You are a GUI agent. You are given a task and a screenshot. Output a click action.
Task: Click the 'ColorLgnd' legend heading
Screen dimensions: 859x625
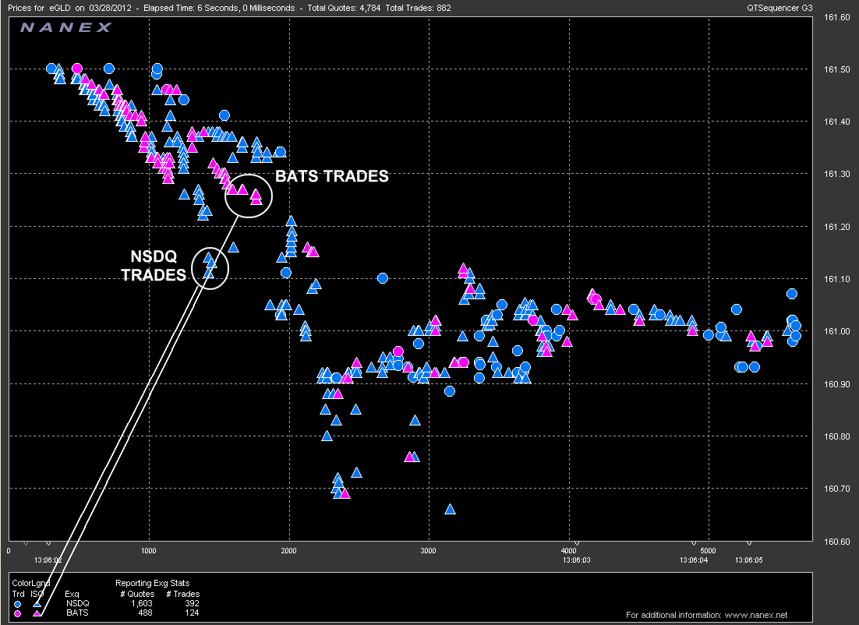click(x=30, y=584)
